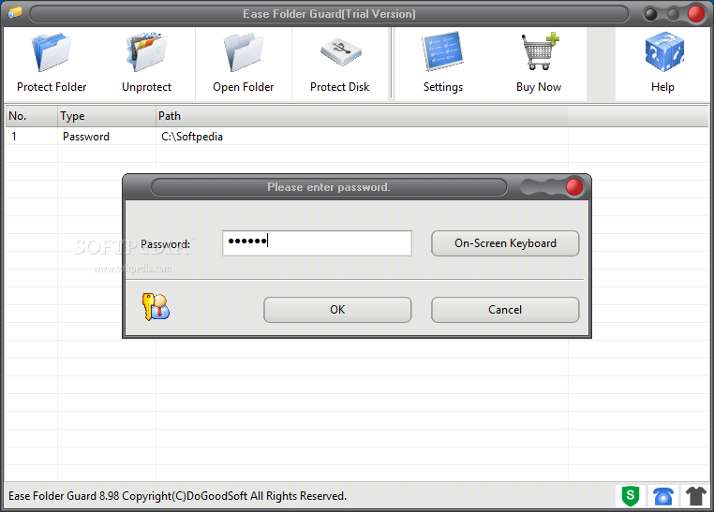This screenshot has width=714, height=512.
Task: Click the green shield status icon
Action: pyautogui.click(x=631, y=496)
